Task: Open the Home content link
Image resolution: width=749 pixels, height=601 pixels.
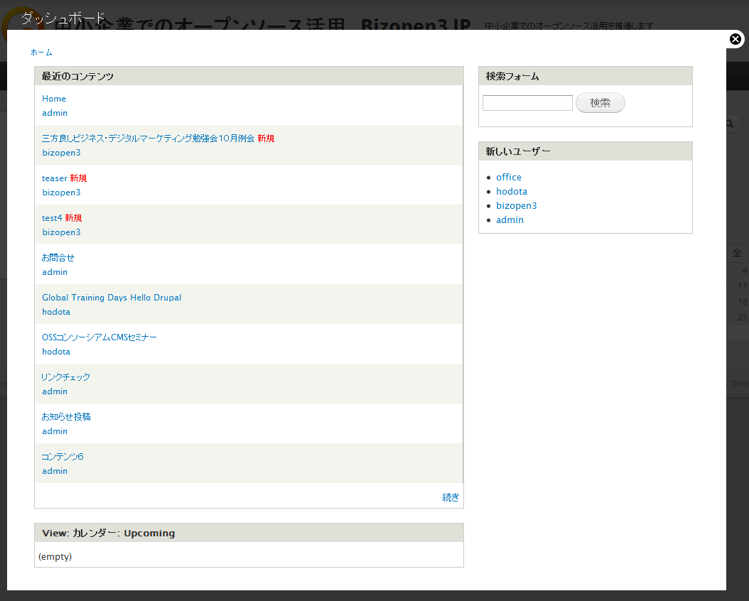Action: pyautogui.click(x=54, y=99)
